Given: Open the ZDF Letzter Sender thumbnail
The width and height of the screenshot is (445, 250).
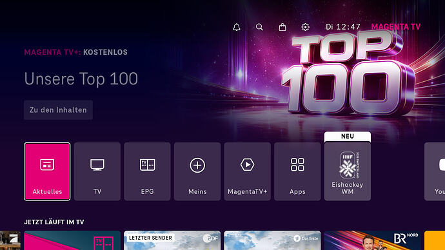Looking at the screenshot, I should 172,240.
